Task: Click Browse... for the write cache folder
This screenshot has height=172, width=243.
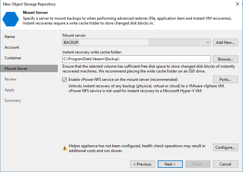Action: click(226, 59)
